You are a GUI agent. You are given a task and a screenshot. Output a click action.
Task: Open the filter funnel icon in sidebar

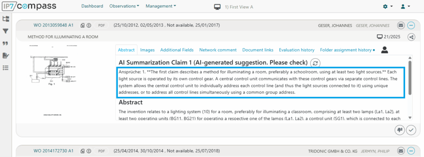[x=6, y=31]
